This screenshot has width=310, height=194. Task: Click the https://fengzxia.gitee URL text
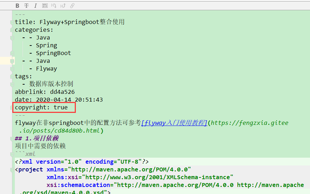click(249, 123)
